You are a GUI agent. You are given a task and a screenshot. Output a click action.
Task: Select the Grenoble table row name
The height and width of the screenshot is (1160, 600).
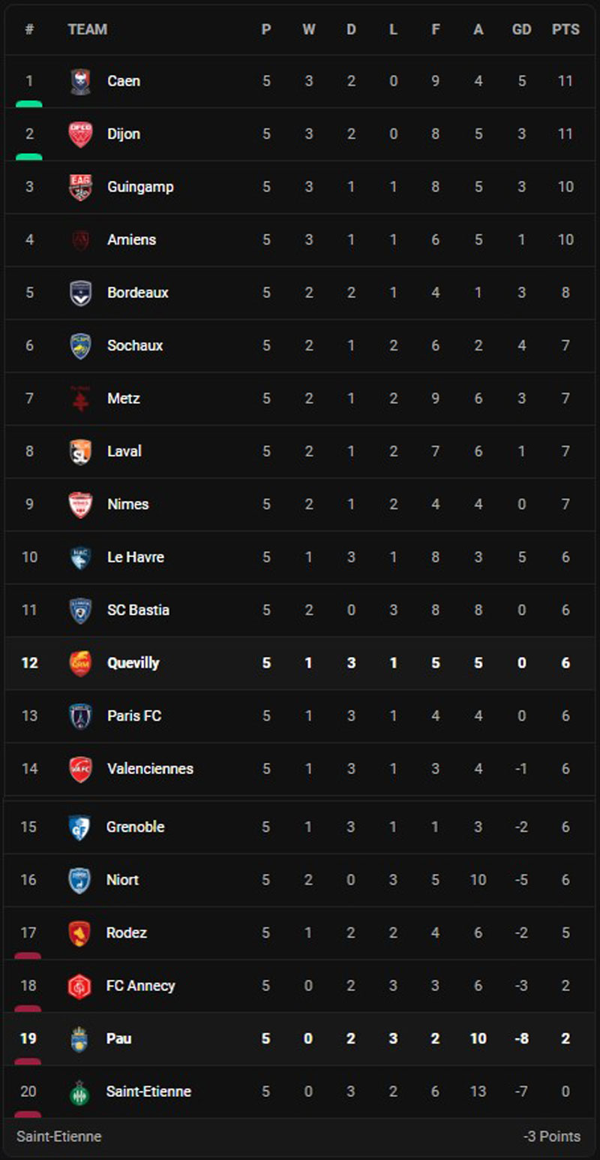(x=136, y=827)
